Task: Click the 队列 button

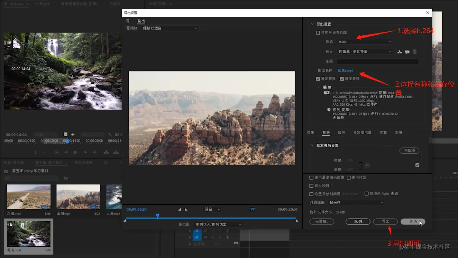Action: (x=358, y=222)
